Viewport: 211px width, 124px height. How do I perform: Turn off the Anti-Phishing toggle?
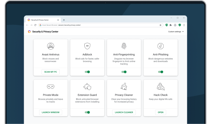(161, 72)
